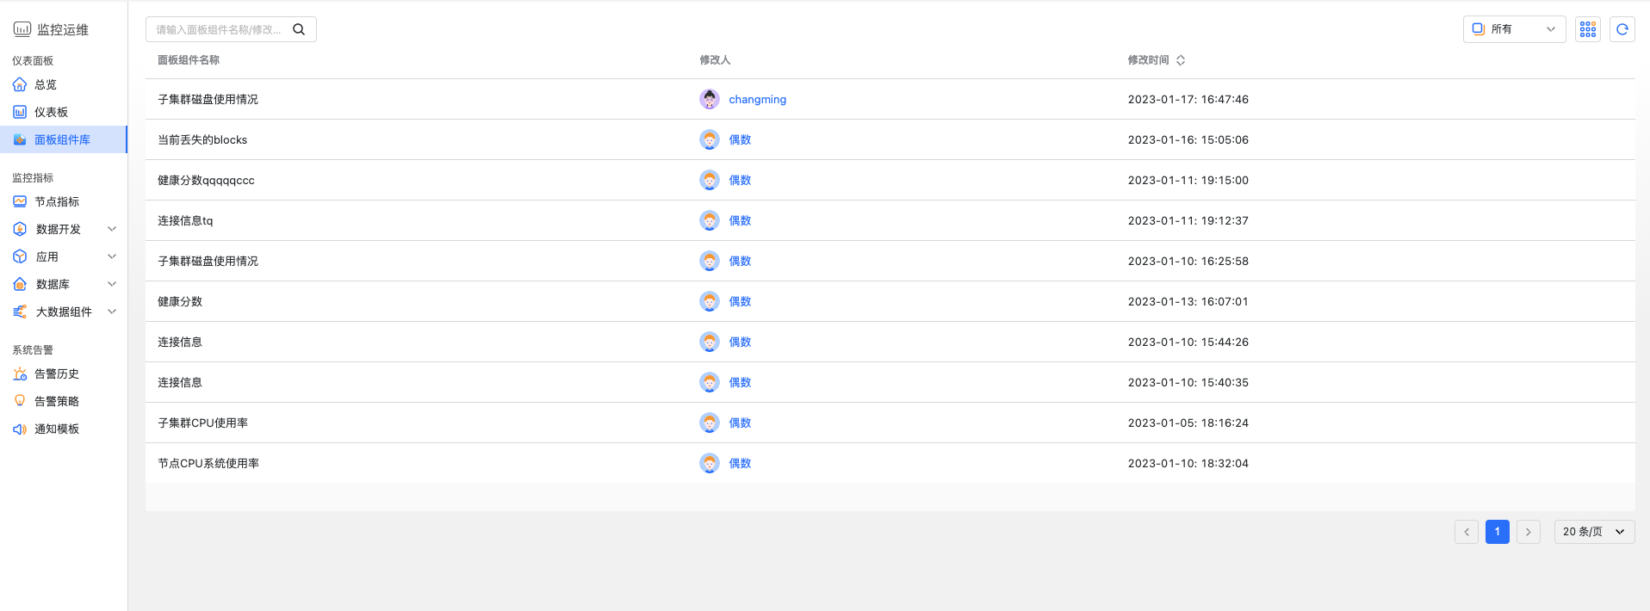Open the 所有 filter dropdown
The width and height of the screenshot is (1650, 611).
pos(1514,29)
